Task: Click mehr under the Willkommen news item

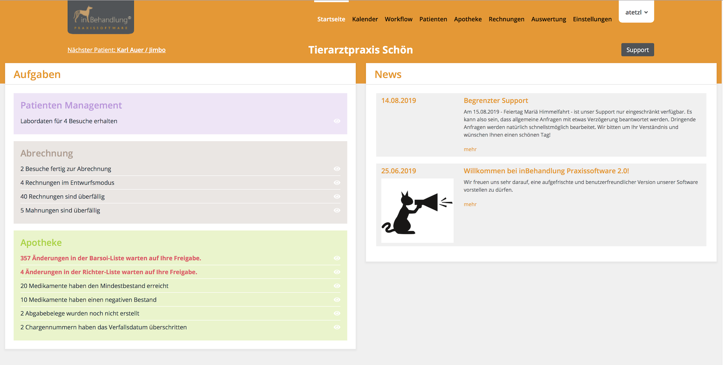Action: (470, 204)
